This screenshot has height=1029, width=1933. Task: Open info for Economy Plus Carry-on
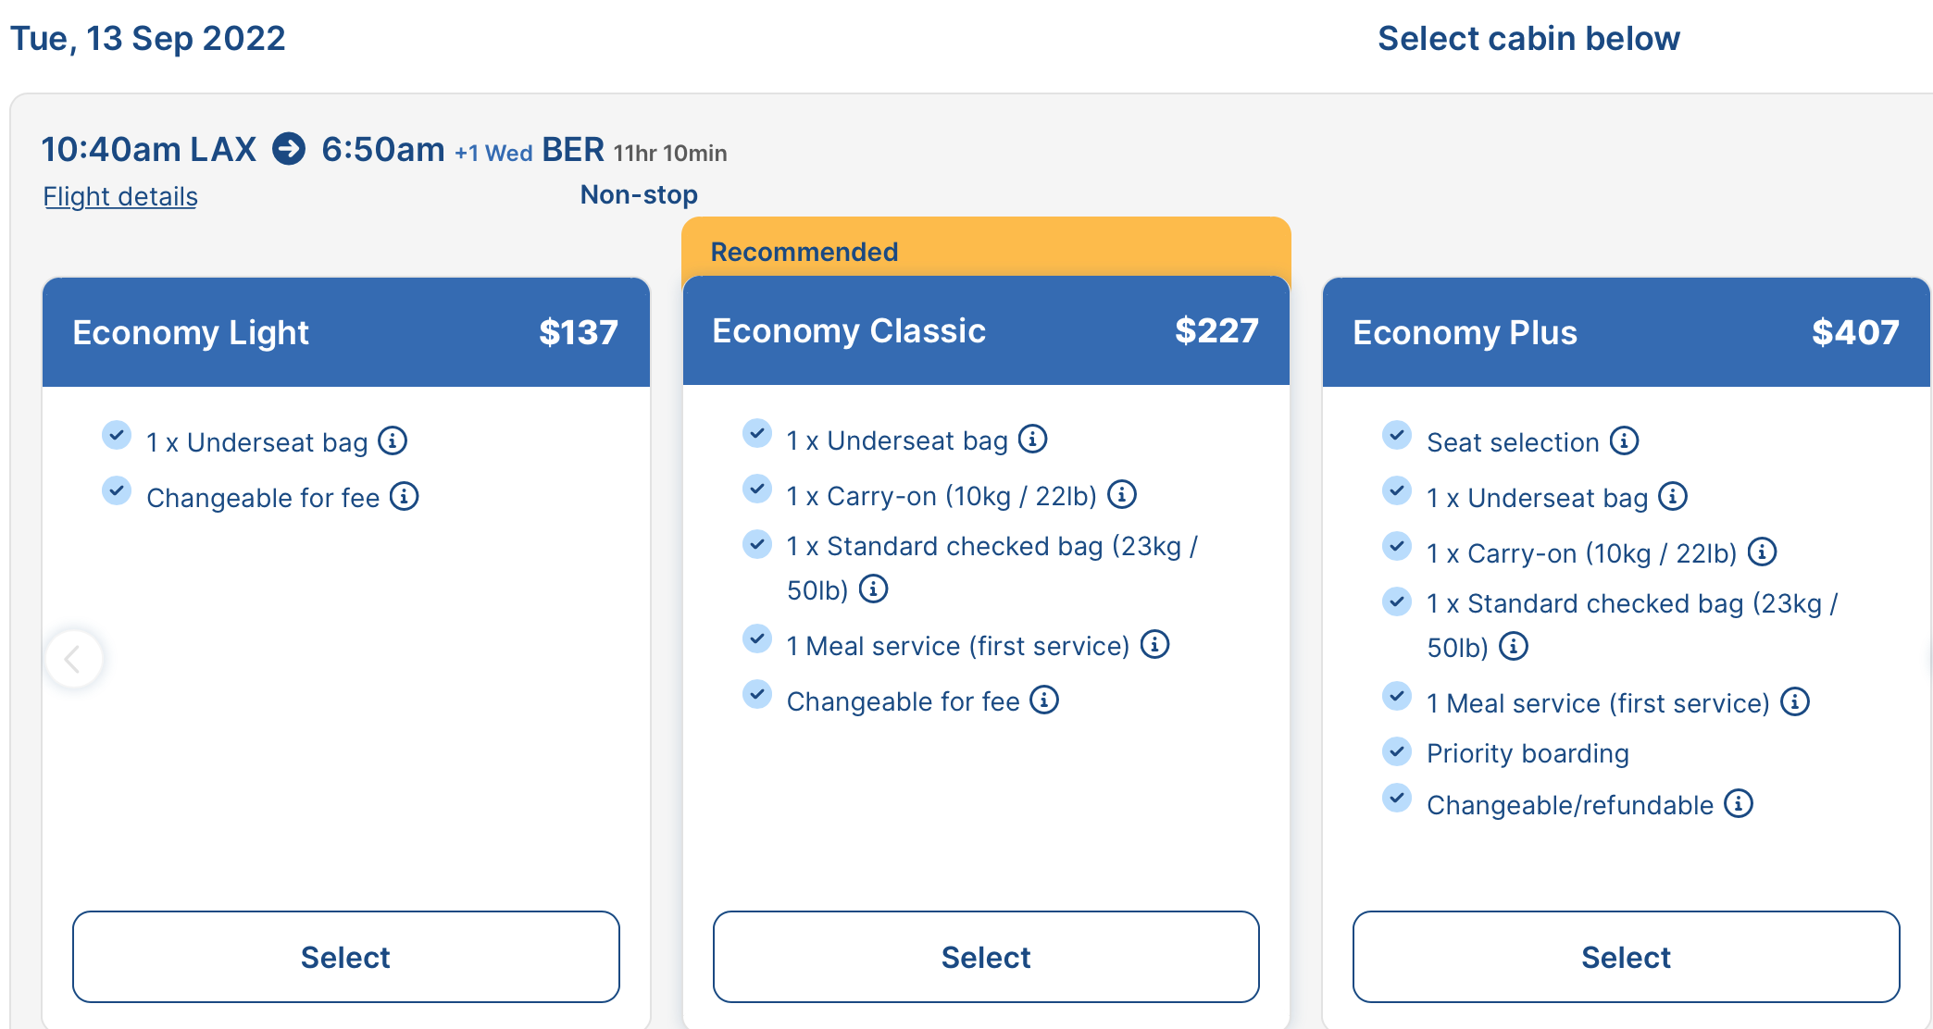[x=1762, y=552]
